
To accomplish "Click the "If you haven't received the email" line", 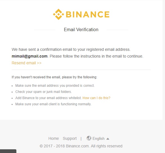I will (x=54, y=77).
